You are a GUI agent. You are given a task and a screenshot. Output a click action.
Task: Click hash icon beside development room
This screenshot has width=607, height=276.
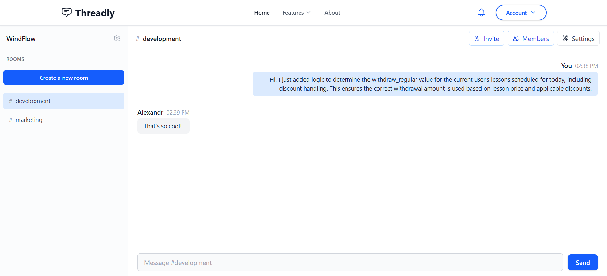(x=11, y=101)
